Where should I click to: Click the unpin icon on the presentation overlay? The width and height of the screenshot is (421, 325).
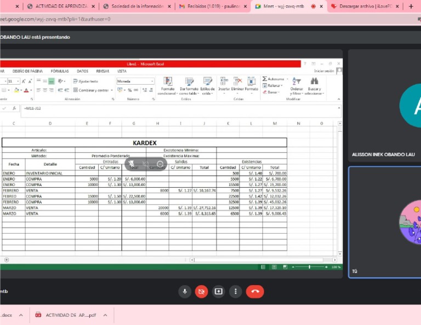pyautogui.click(x=131, y=164)
